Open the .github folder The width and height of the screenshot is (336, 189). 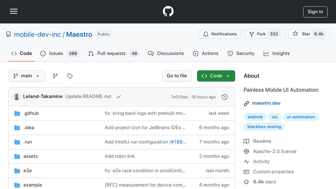point(31,113)
